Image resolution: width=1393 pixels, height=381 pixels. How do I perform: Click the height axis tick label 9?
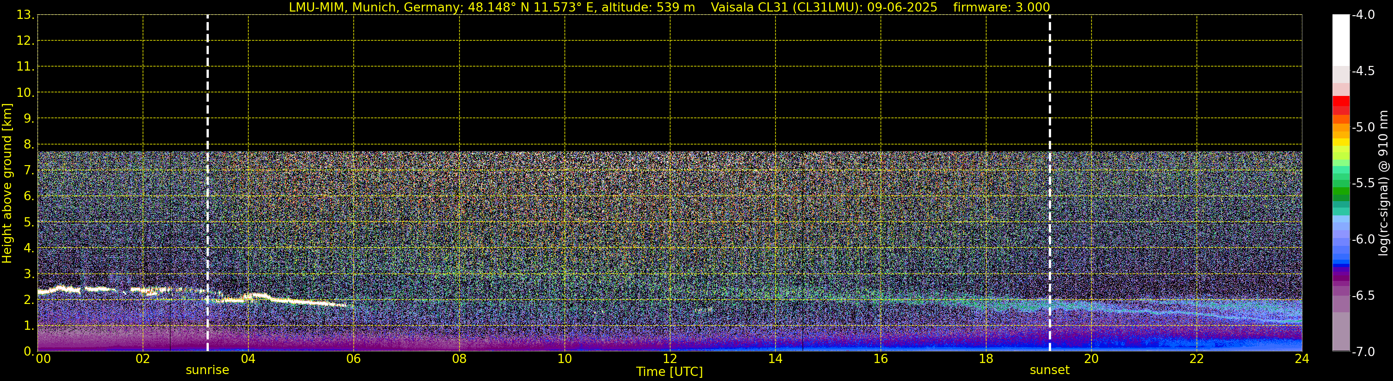[29, 118]
